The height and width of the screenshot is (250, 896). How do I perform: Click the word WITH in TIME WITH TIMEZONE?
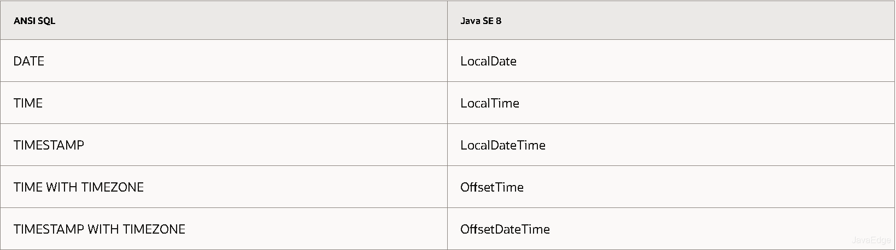[x=62, y=187]
